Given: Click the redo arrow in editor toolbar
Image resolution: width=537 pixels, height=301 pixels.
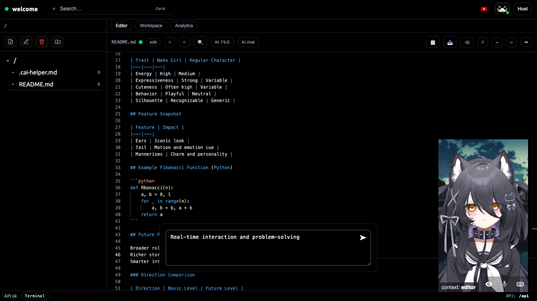Looking at the screenshot, I should pyautogui.click(x=184, y=42).
